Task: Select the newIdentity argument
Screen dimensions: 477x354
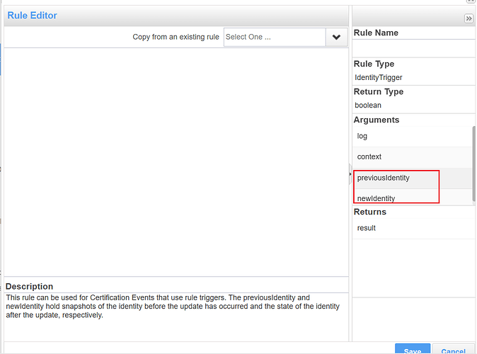Action: pos(377,198)
